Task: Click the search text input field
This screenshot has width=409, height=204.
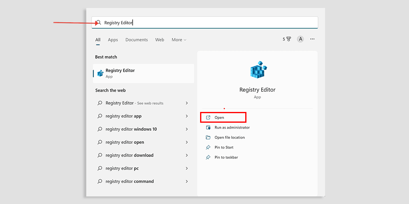Action: click(x=208, y=23)
